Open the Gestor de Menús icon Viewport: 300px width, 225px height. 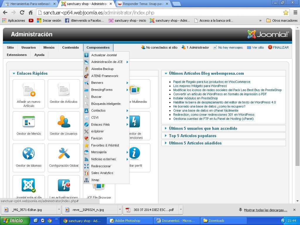coord(29,126)
